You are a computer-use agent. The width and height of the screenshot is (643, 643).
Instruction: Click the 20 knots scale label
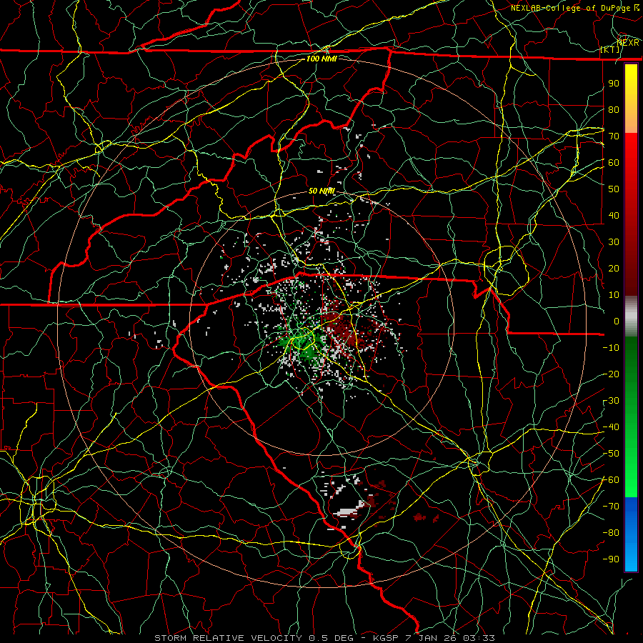614,269
